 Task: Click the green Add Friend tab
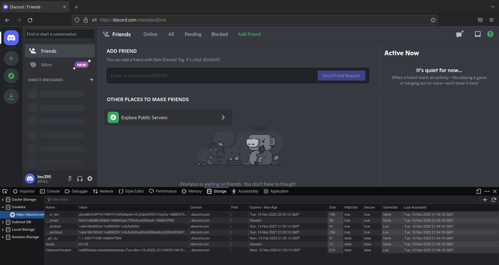click(x=249, y=34)
